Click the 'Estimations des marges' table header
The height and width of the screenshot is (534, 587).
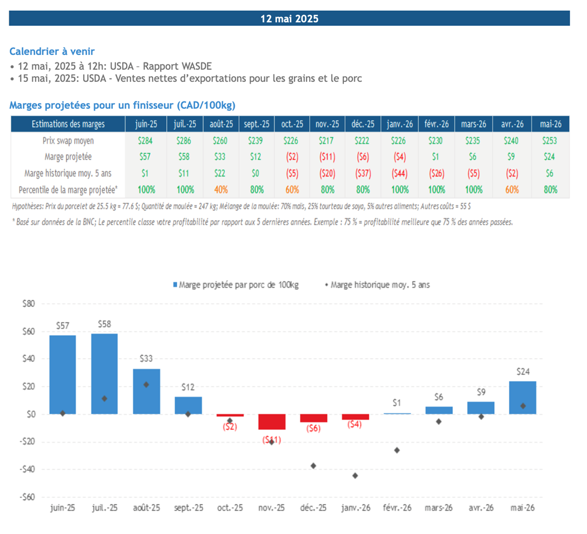[x=68, y=124]
